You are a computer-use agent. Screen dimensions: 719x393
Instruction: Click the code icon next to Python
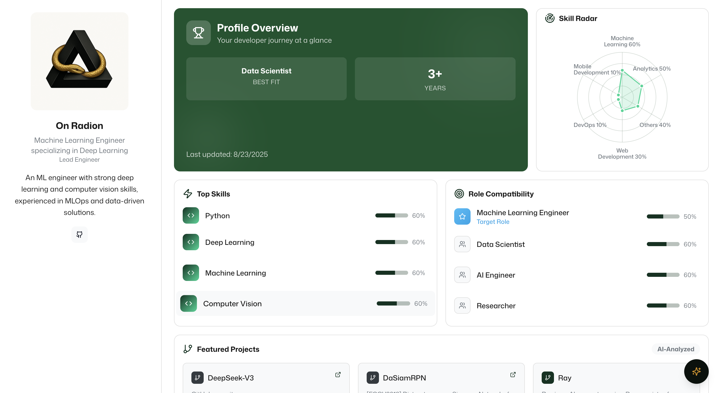(191, 215)
